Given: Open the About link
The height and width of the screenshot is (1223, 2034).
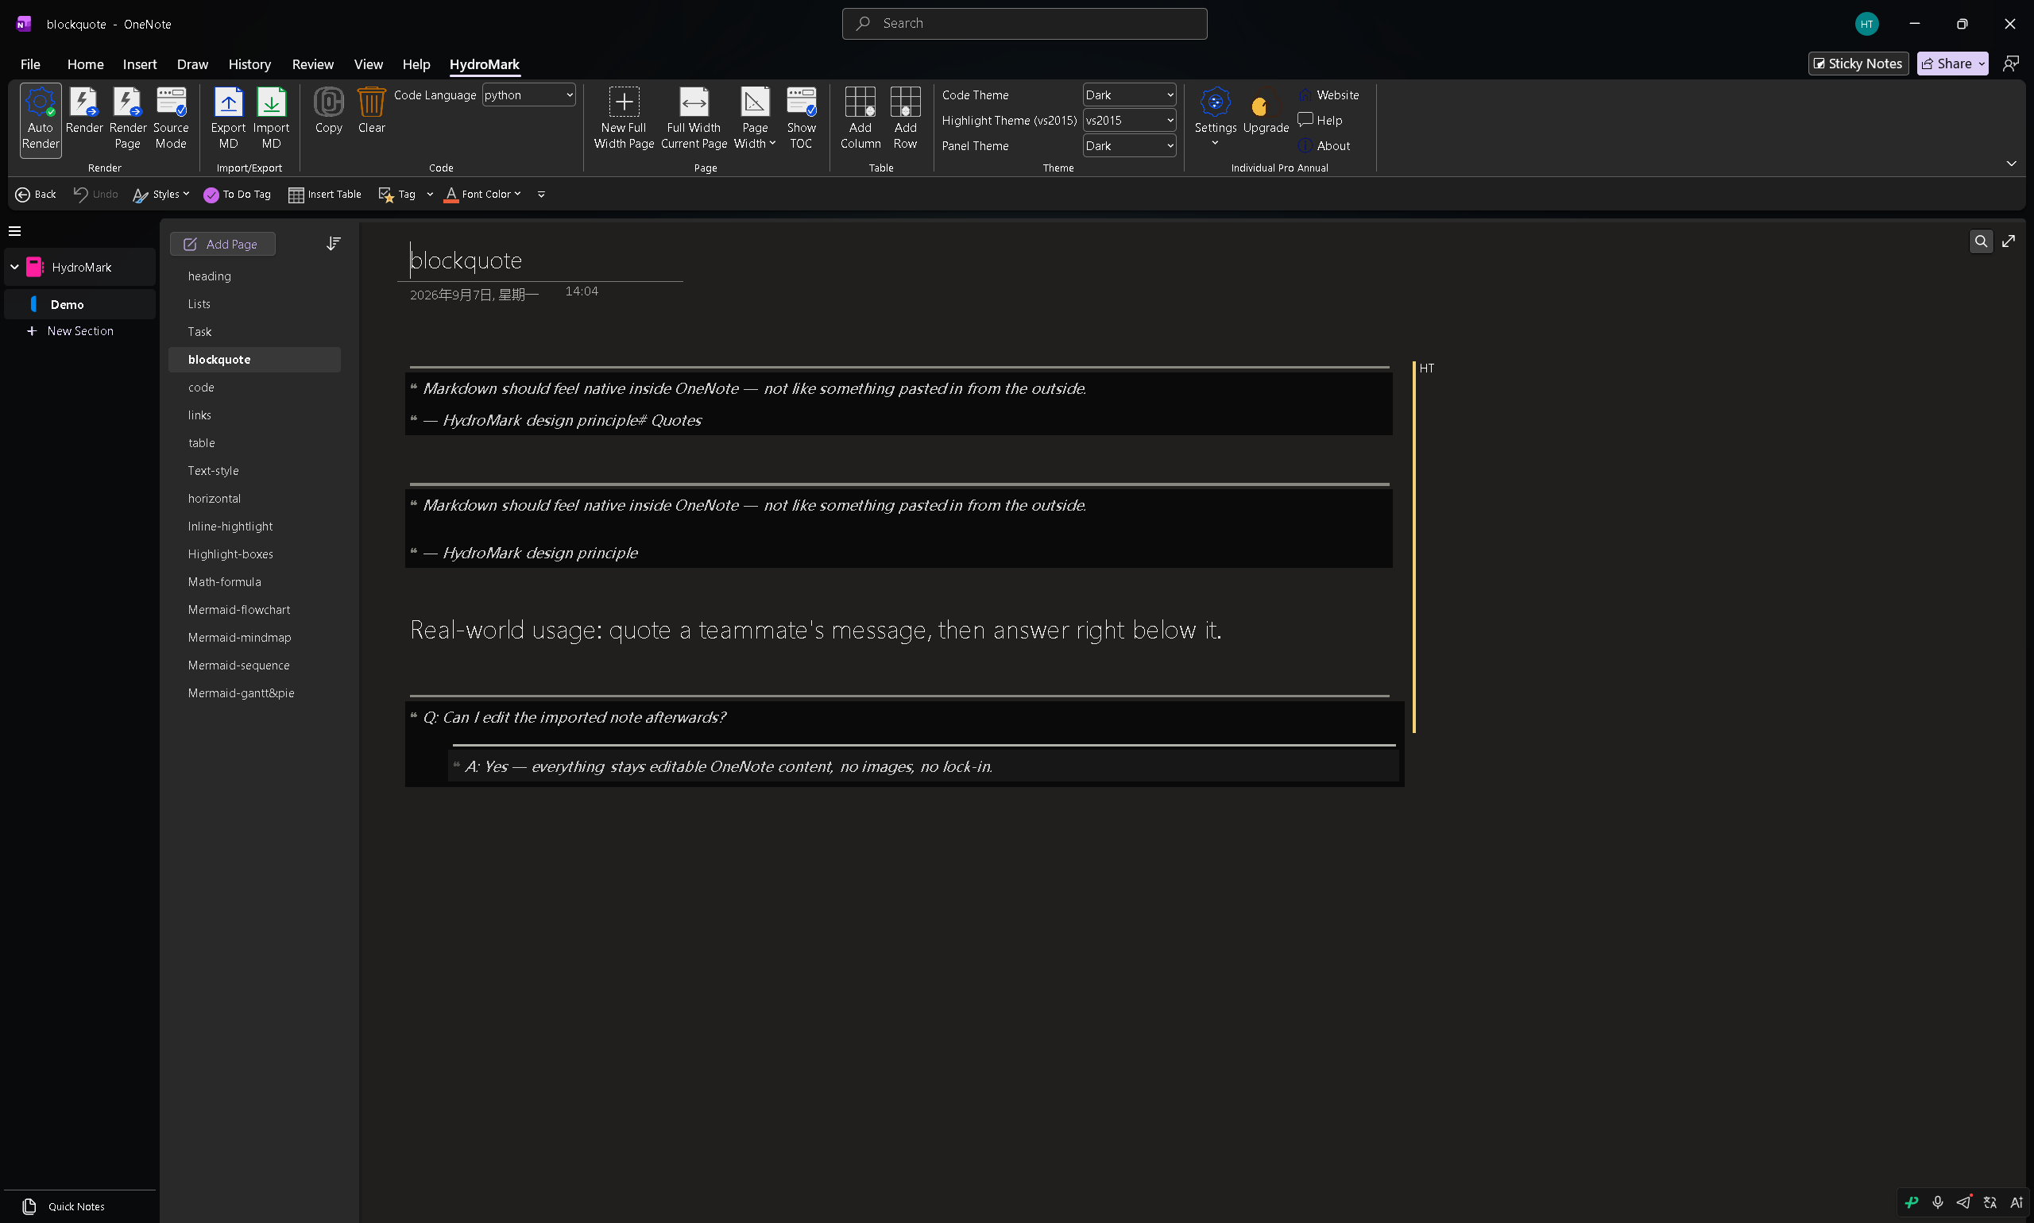Looking at the screenshot, I should tap(1324, 146).
